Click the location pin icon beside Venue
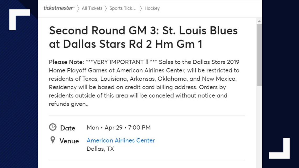Viewport: 299px width, 168px height. 52,140
